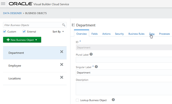
Task: Uncheck the External filter checkbox
Action: [x=24, y=32]
